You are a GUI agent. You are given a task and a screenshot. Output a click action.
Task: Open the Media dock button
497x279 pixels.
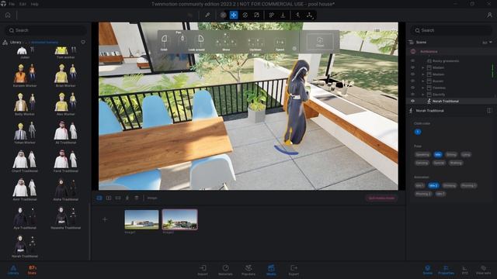[x=271, y=270]
